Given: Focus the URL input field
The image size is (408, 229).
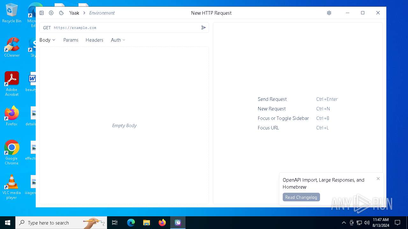Looking at the screenshot, I should click(126, 28).
